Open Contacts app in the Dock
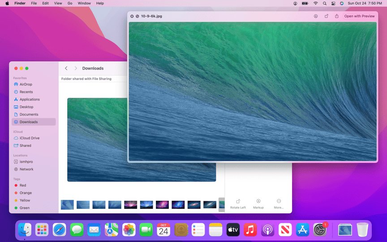The height and width of the screenshot is (242, 387). click(181, 229)
